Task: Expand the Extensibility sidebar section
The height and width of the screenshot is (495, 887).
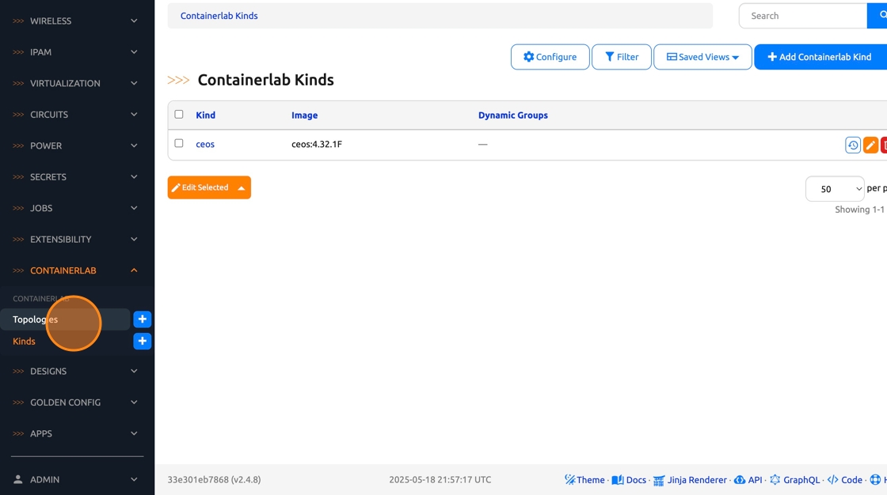Action: pyautogui.click(x=77, y=239)
